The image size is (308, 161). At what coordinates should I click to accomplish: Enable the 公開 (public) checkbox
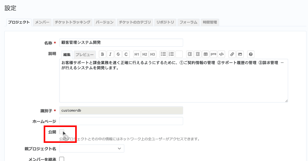pyautogui.click(x=62, y=132)
